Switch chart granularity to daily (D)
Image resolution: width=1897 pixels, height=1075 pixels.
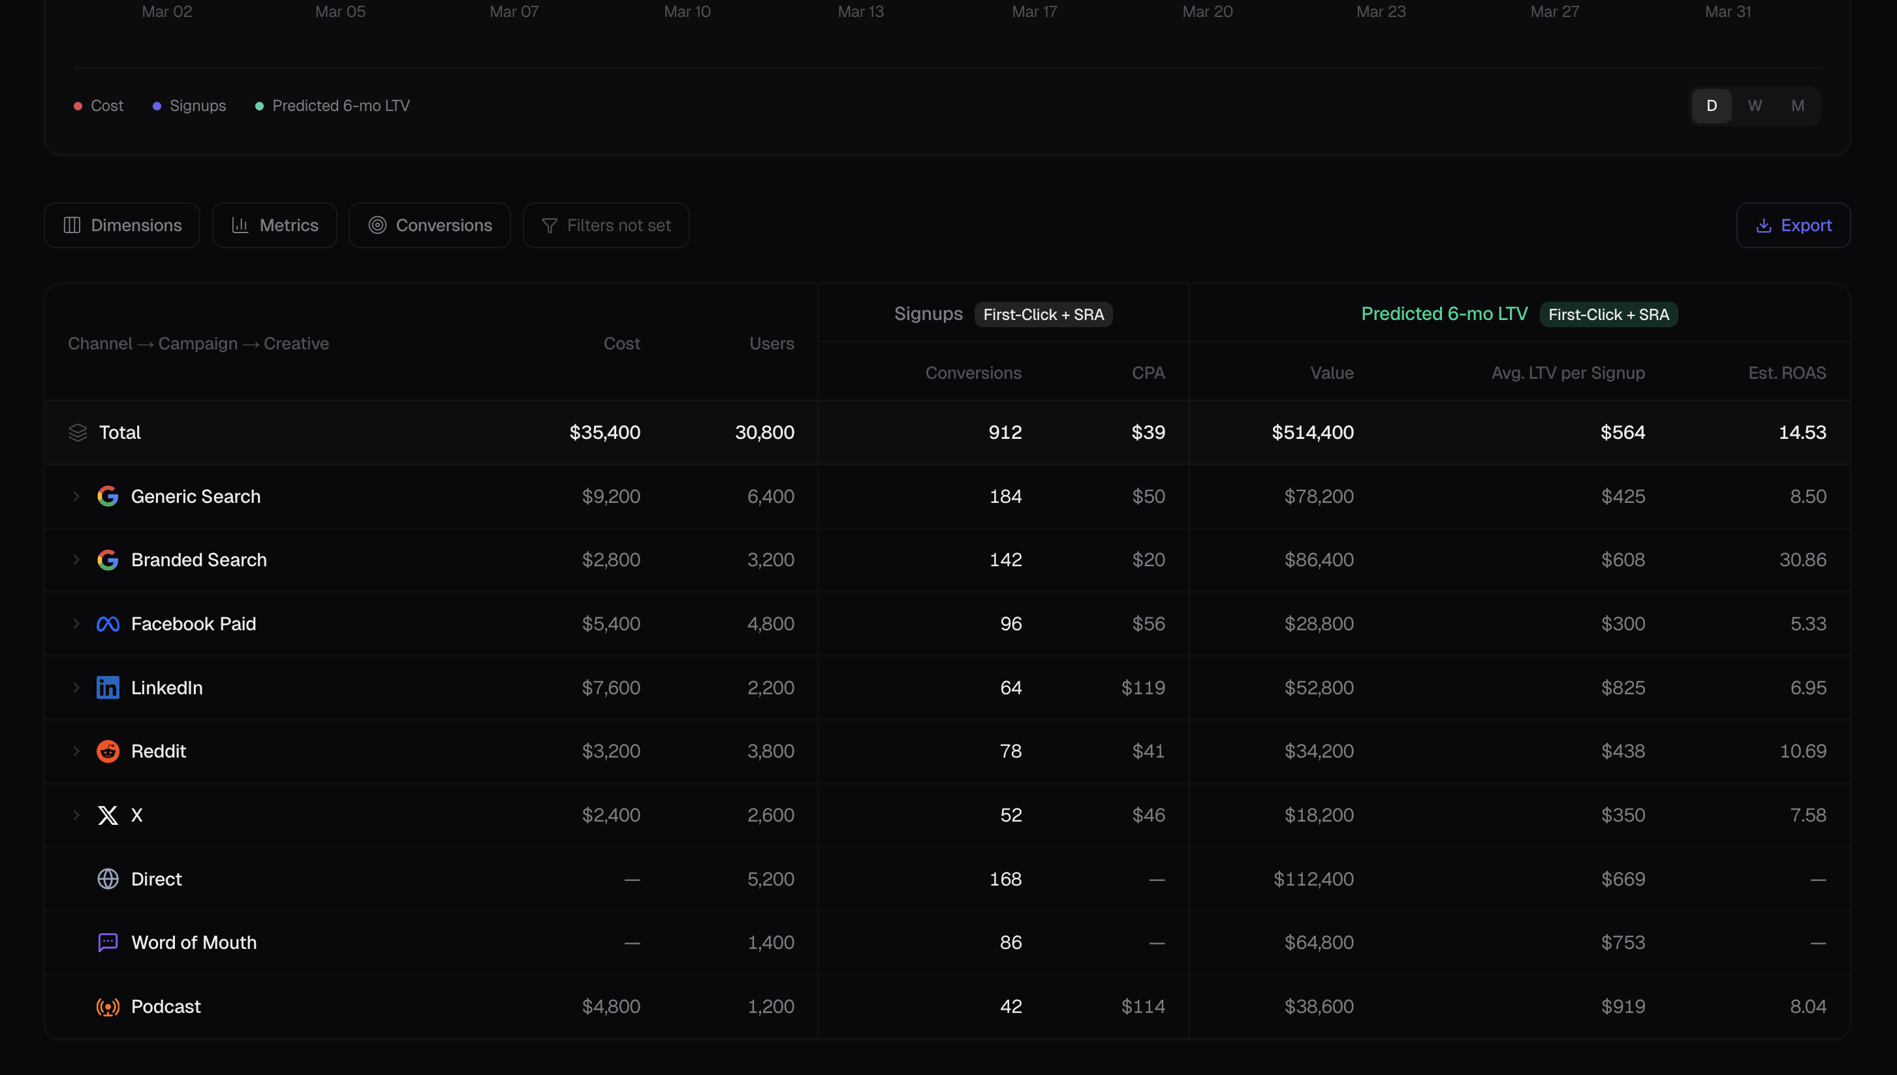tap(1712, 106)
